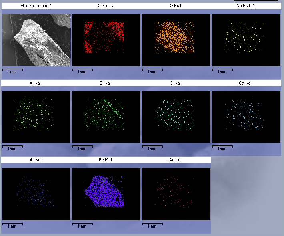
Task: Select the O Ka1 oxygen map
Action: pyautogui.click(x=176, y=40)
